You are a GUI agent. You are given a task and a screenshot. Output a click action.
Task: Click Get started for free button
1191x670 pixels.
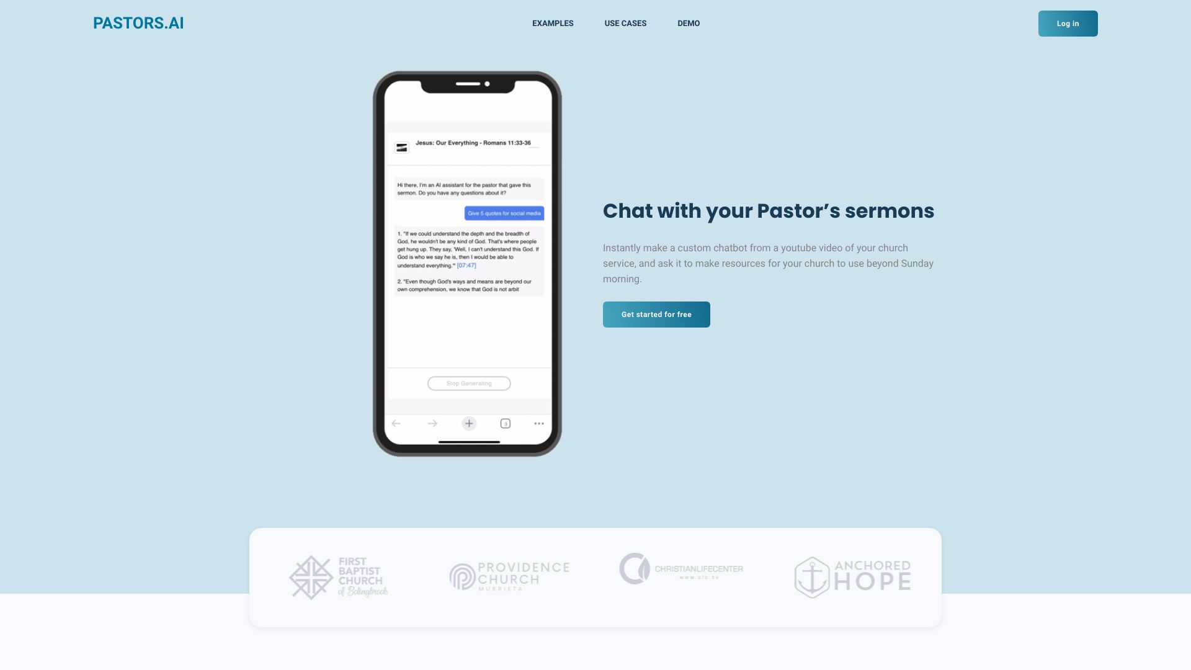pos(656,314)
